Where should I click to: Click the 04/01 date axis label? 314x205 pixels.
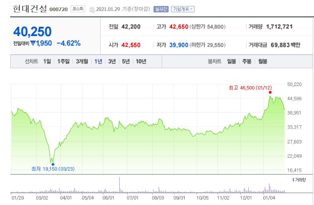pyautogui.click(x=66, y=198)
